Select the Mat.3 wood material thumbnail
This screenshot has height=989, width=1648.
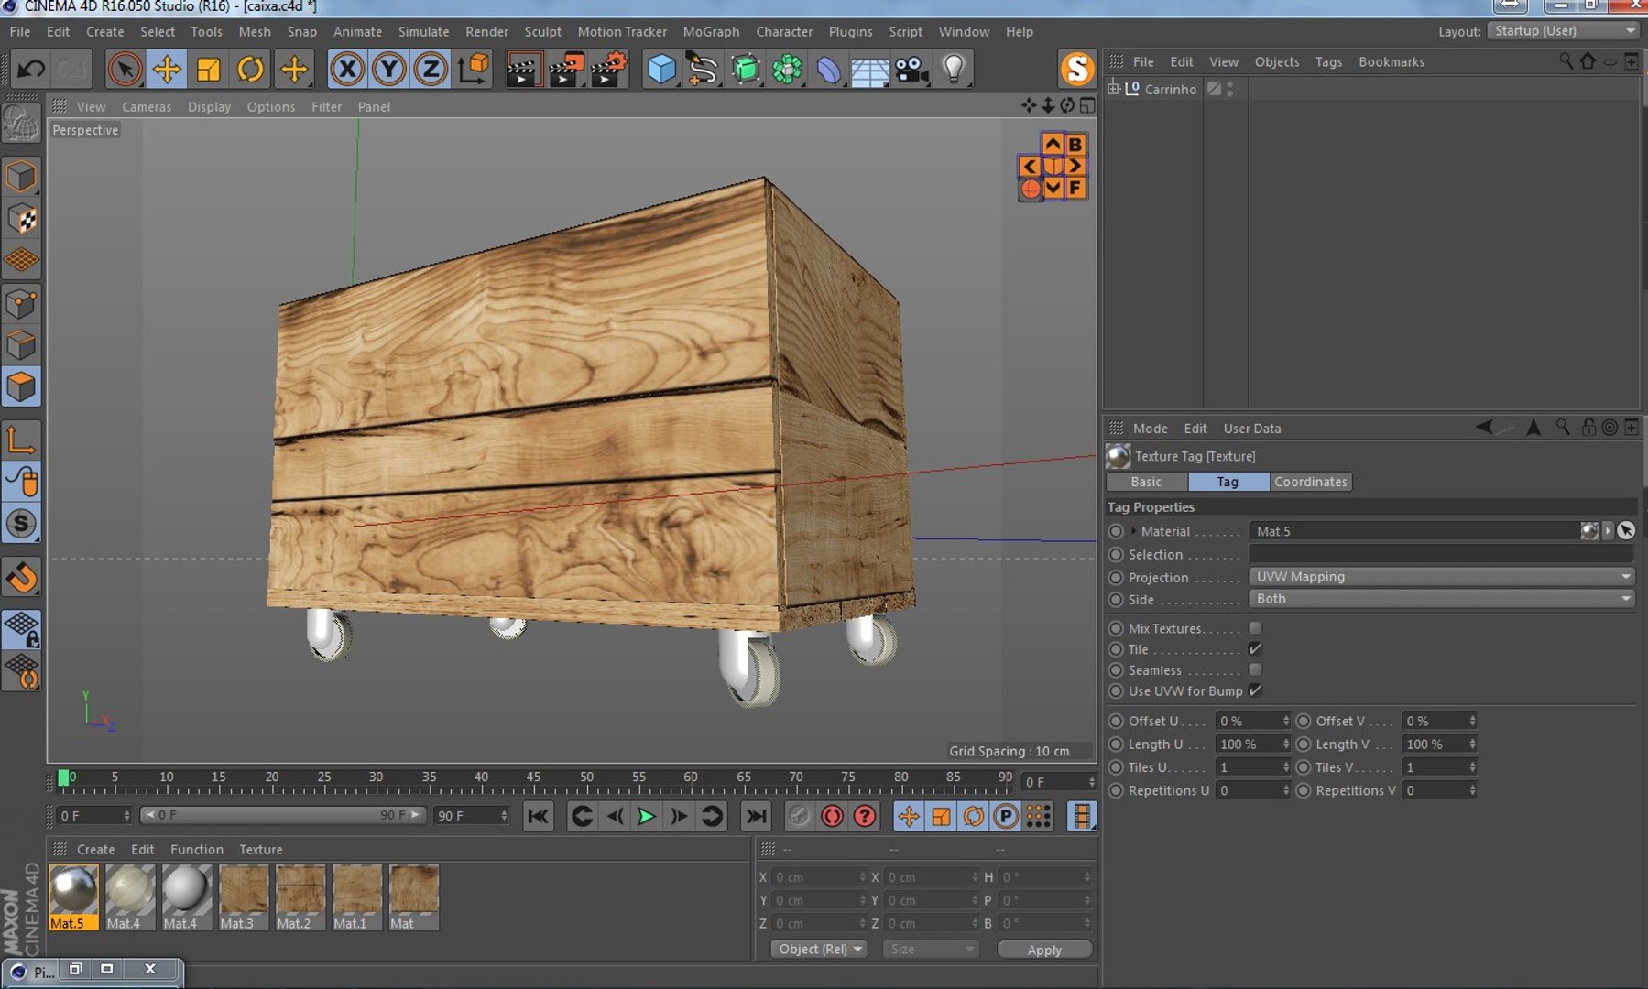pos(243,897)
